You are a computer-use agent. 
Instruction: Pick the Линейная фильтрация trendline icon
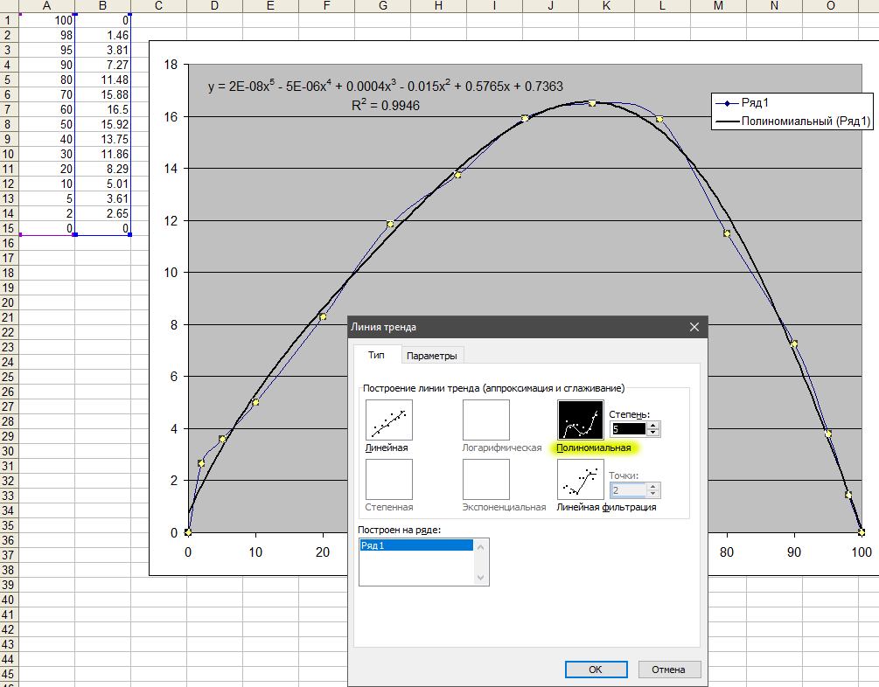(581, 479)
